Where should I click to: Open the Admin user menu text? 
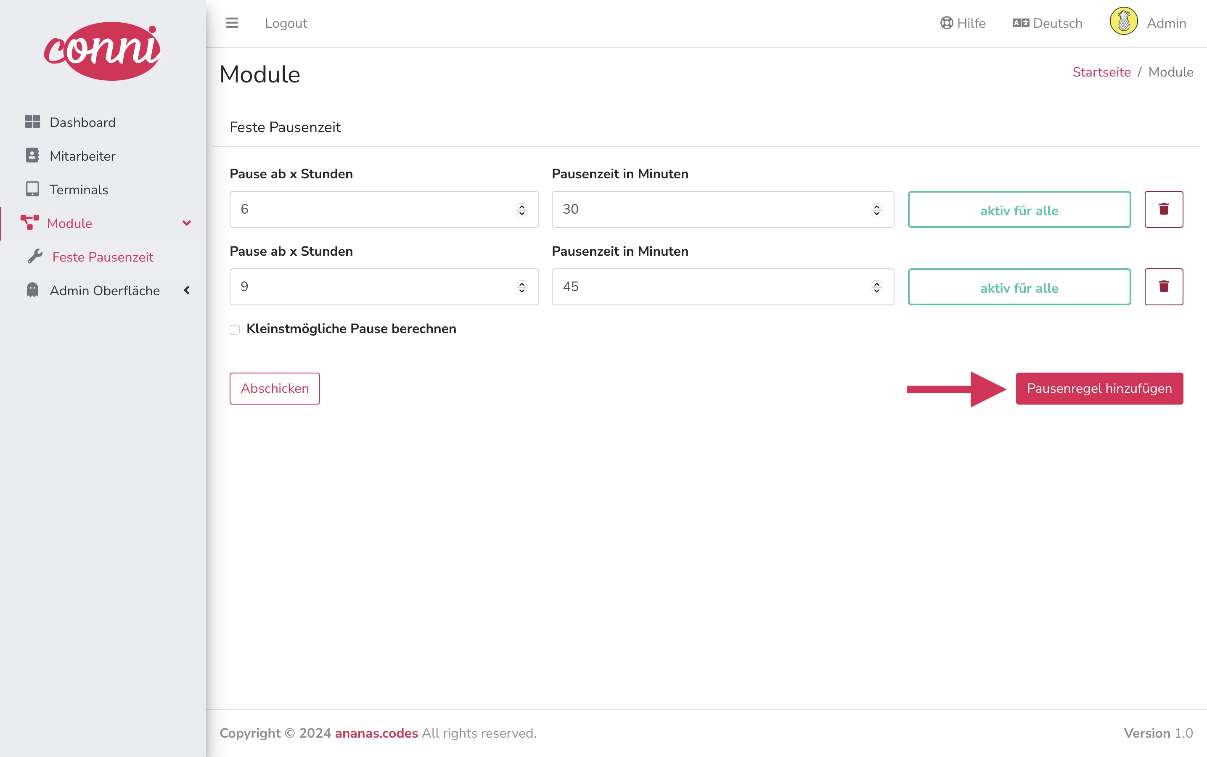(x=1167, y=23)
